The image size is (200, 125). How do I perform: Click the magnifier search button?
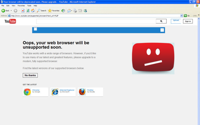coord(161,21)
